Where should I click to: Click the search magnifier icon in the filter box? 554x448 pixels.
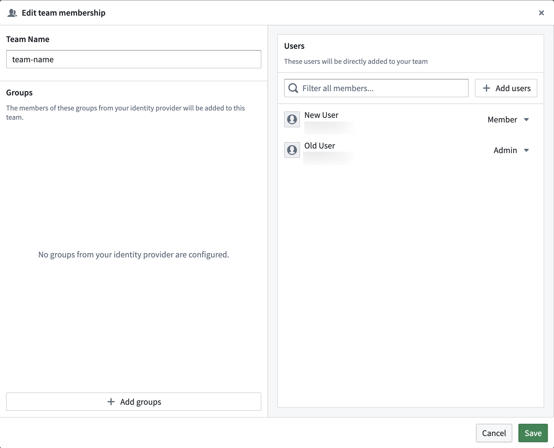293,88
